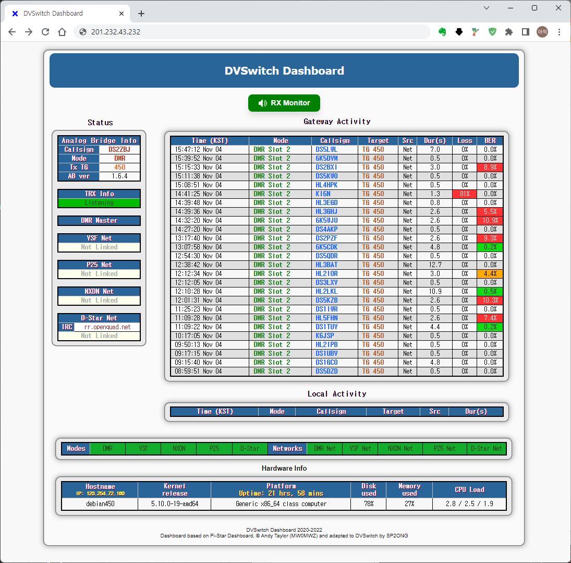Click the DS2ZBJ callsign in Analog Bridge Info
571x563 pixels.
pyautogui.click(x=119, y=149)
